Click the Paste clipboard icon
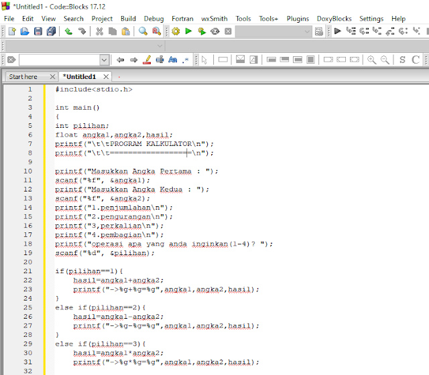Image resolution: width=429 pixels, height=375 pixels. (125, 31)
